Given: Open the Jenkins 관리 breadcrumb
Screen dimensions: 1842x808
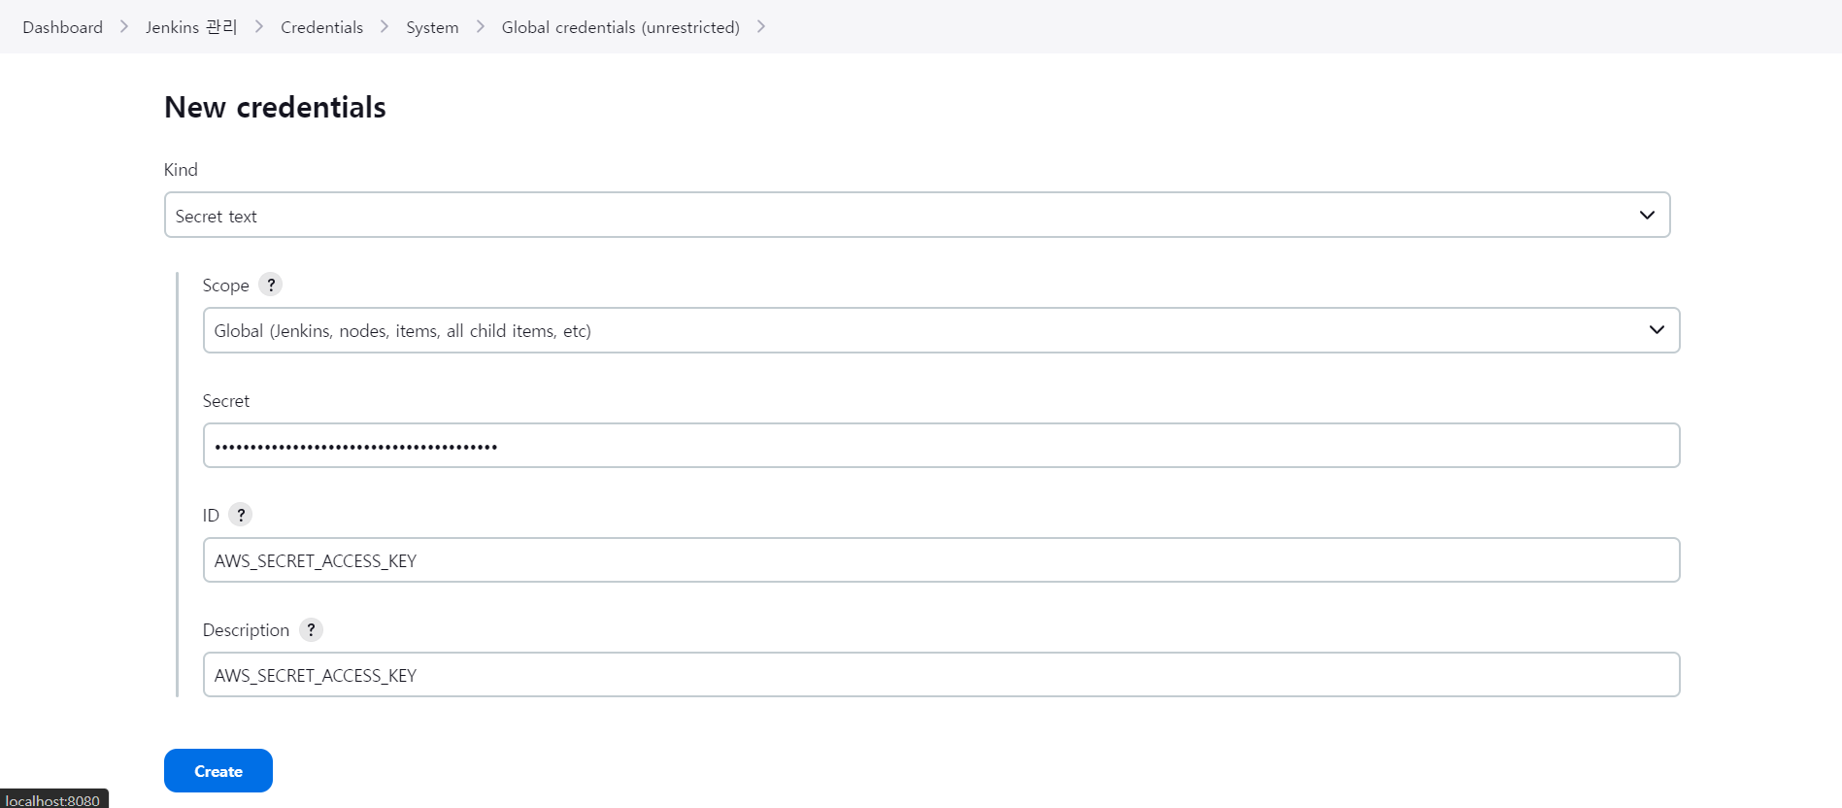Looking at the screenshot, I should point(191,27).
